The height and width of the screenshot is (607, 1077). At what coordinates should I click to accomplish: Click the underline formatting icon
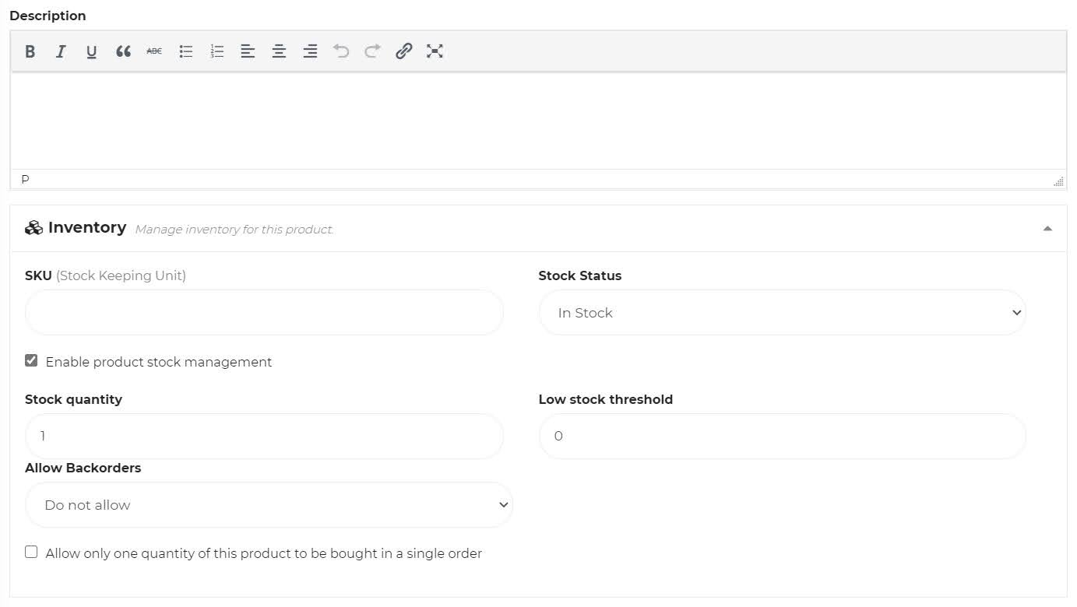92,51
